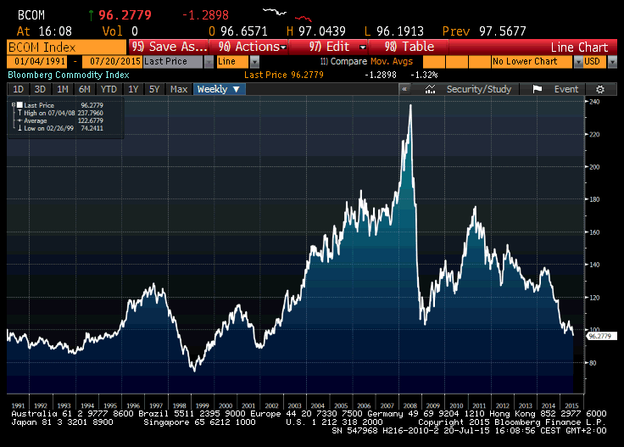Screen dimensions: 624x447
Task: Collapse the legend box expander
Action: click(x=13, y=104)
